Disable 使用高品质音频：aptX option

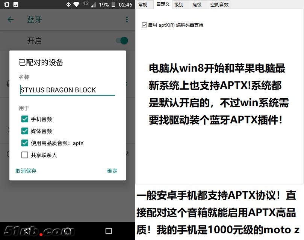[x=25, y=143]
